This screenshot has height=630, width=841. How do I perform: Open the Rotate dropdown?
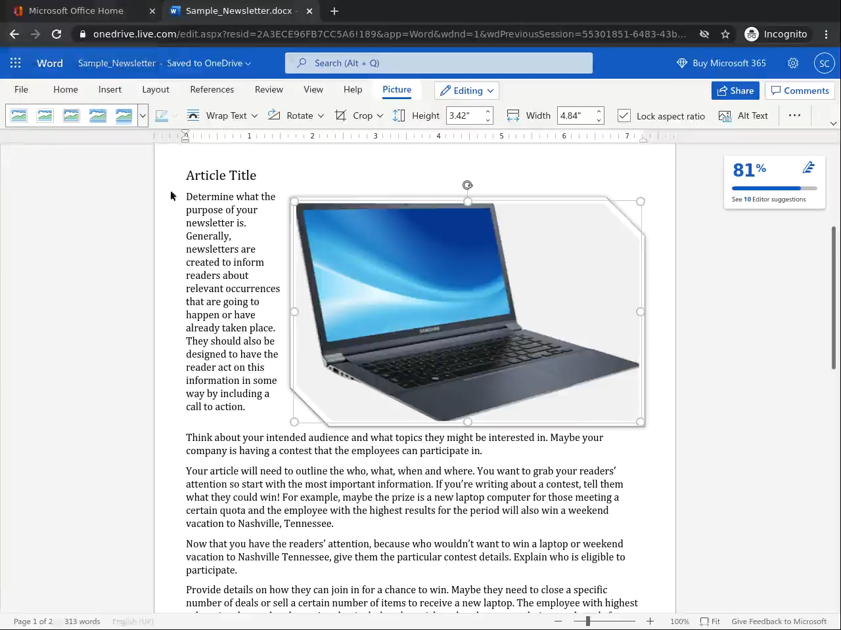point(296,116)
